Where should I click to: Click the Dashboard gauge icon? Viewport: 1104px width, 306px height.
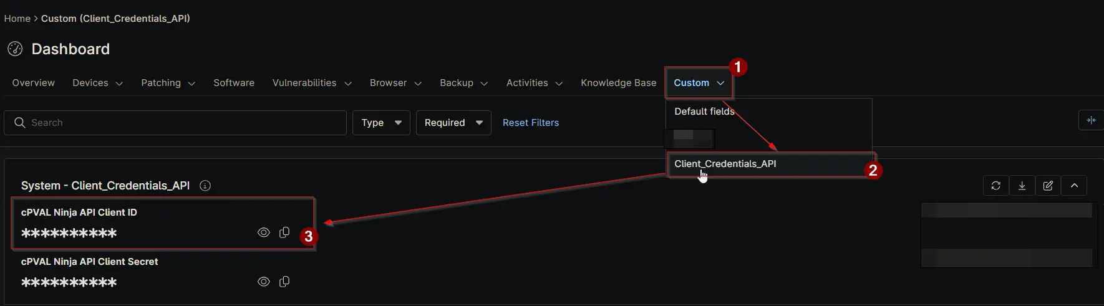coord(15,49)
